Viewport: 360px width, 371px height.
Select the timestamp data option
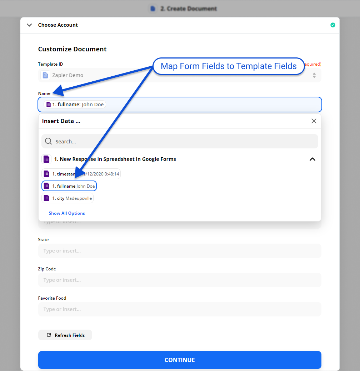tap(81, 174)
